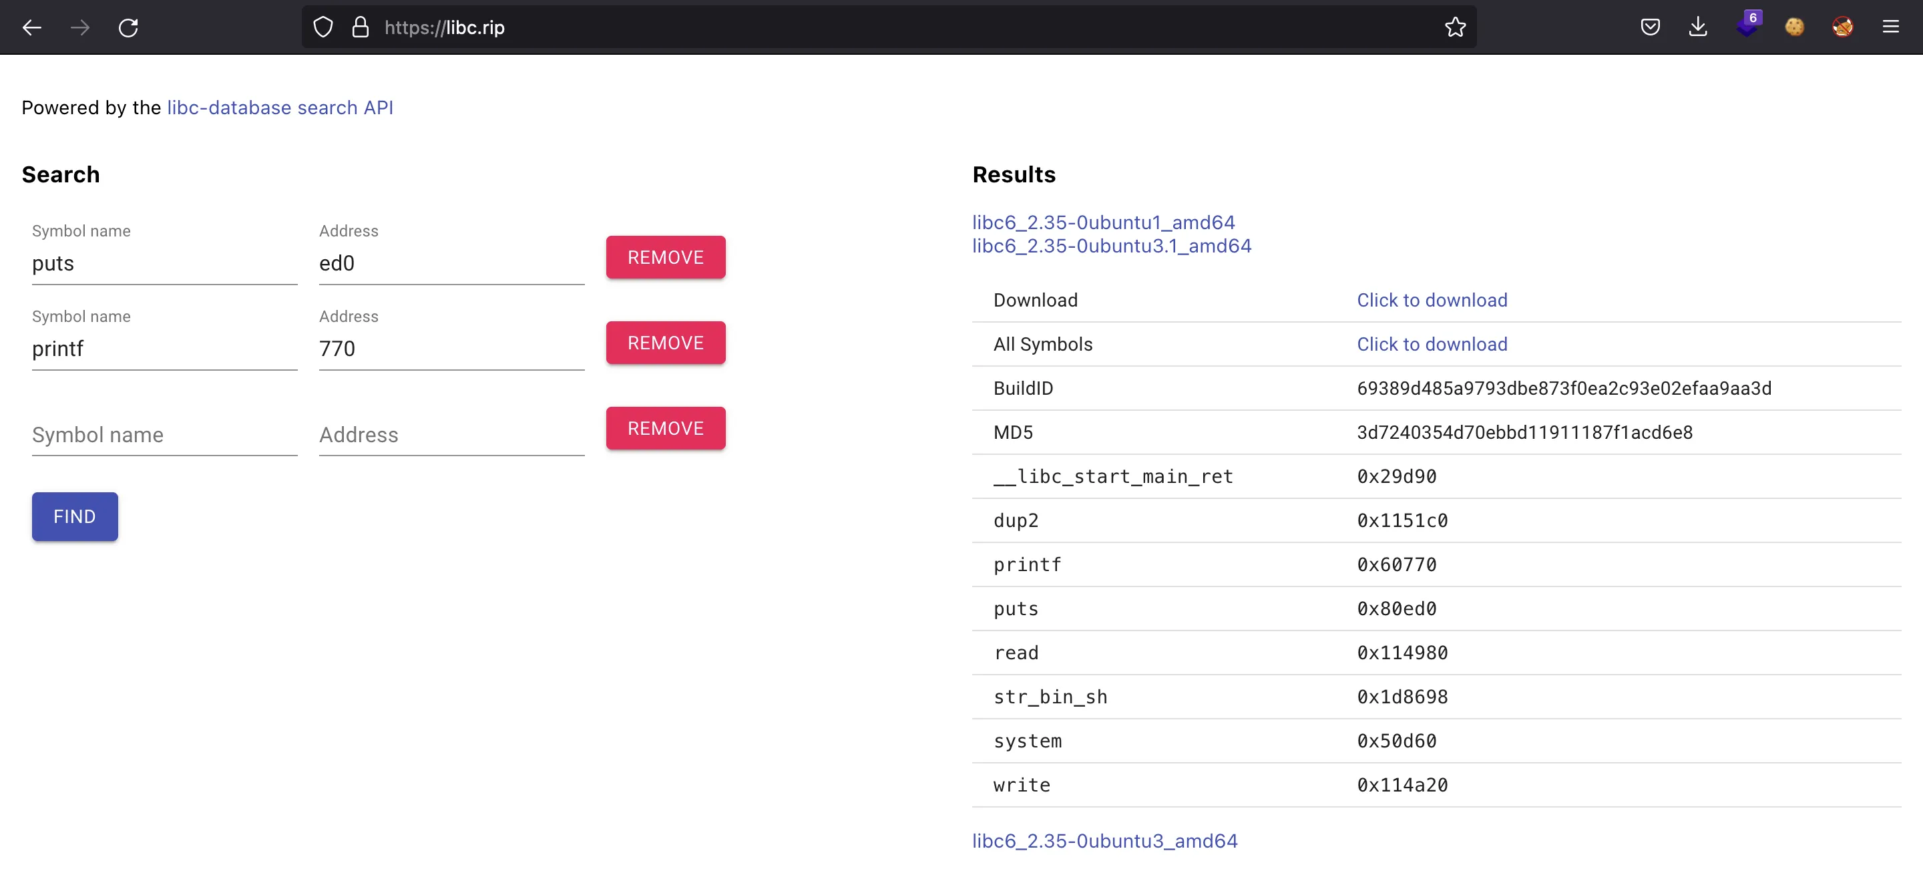Click the FIND button to search
This screenshot has height=869, width=1923.
(73, 516)
